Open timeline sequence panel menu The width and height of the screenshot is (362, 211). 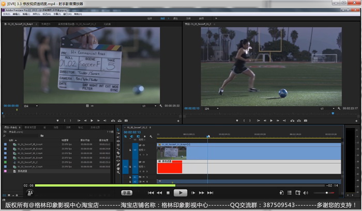(150, 127)
